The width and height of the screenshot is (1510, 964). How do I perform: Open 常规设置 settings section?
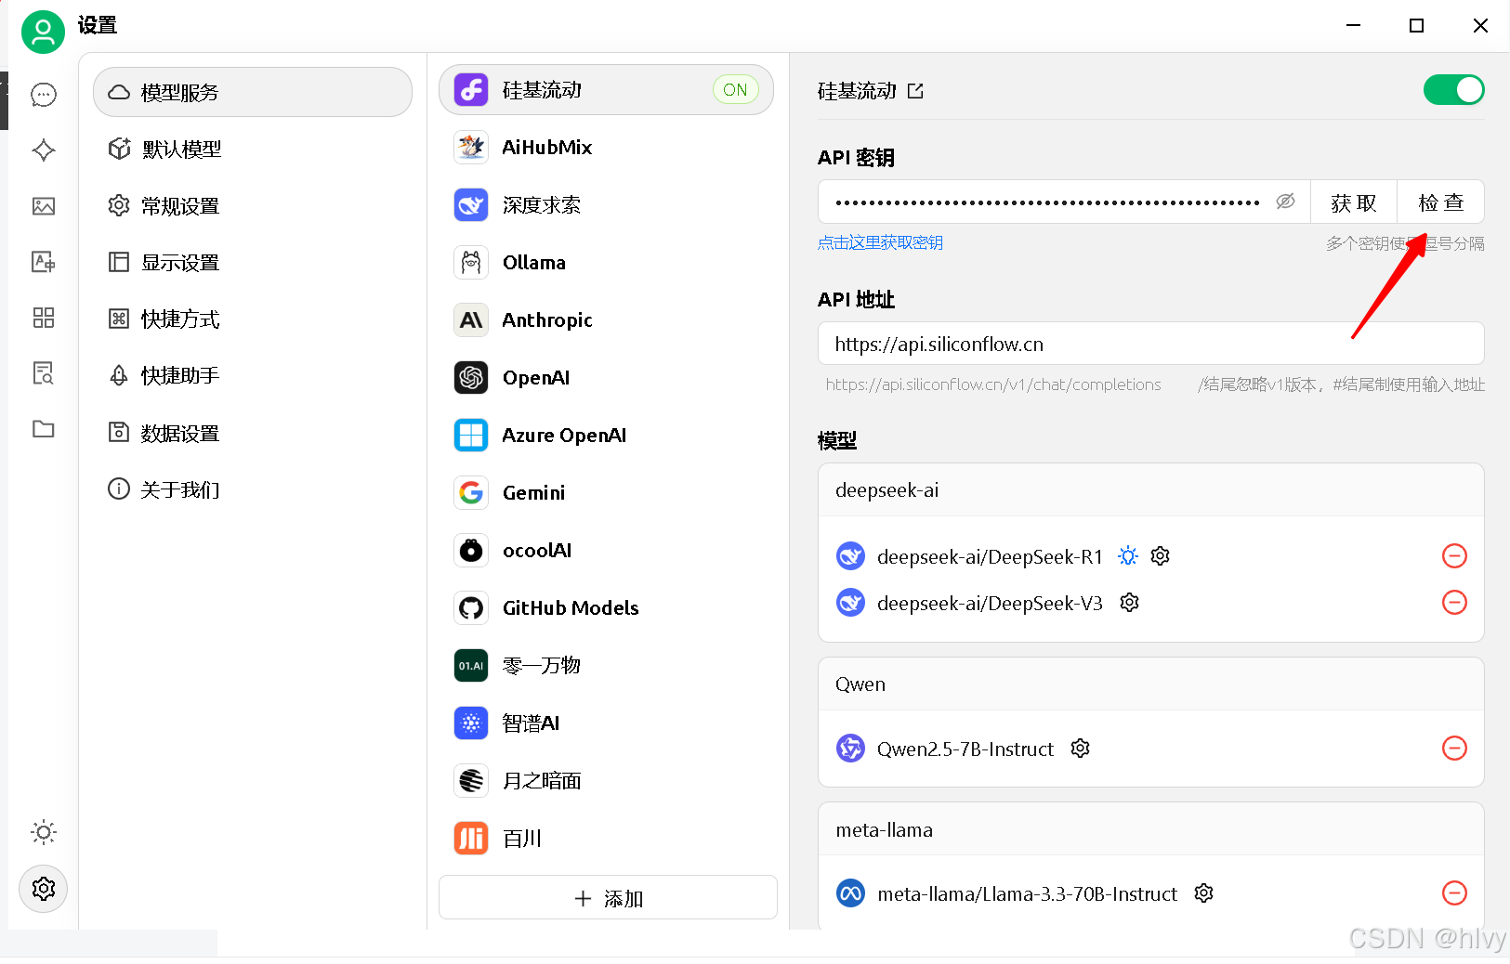[253, 205]
